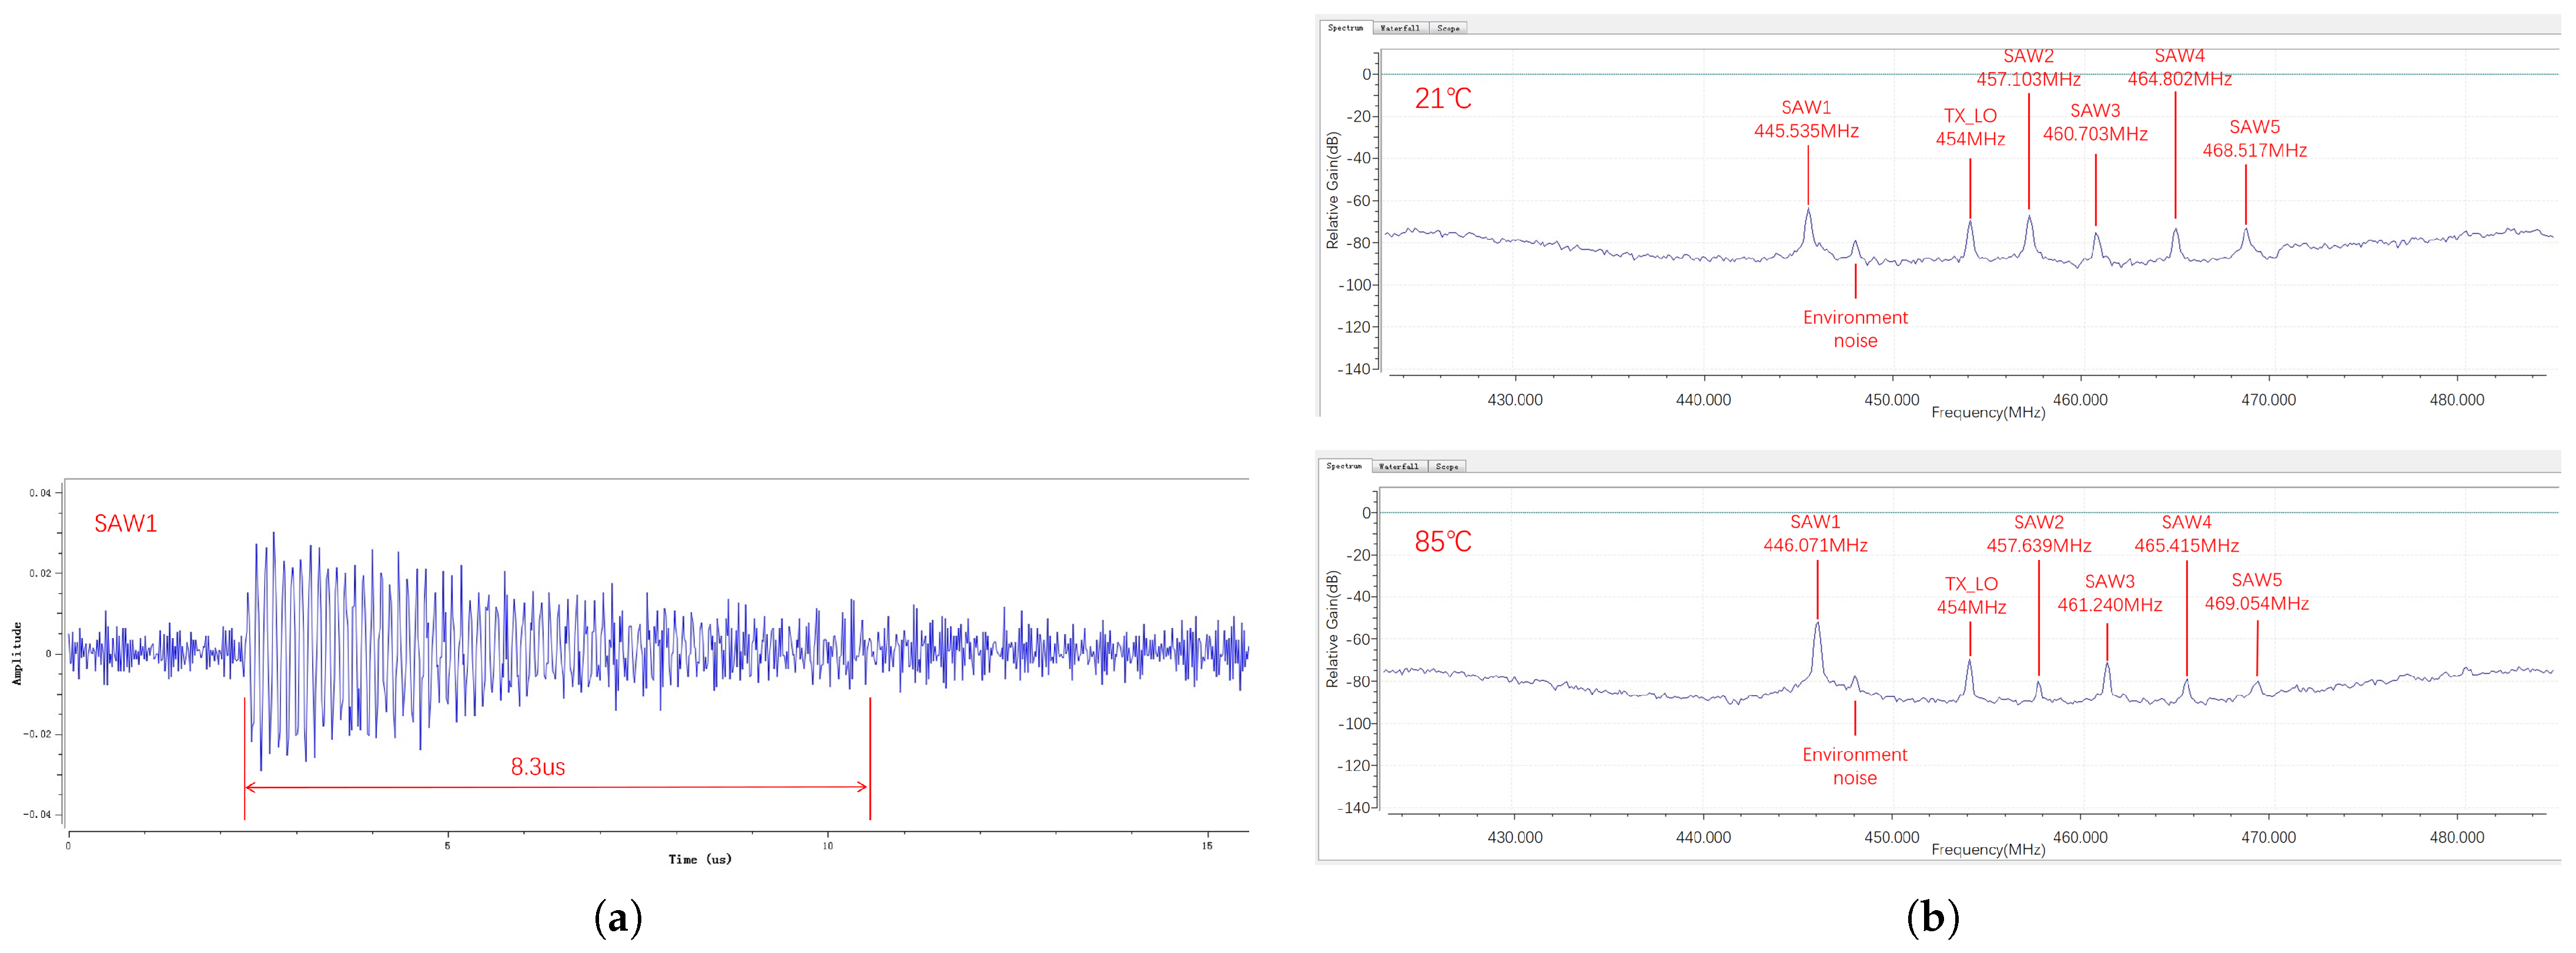Click the 85℃ temperature label
The height and width of the screenshot is (953, 2576).
[1443, 542]
